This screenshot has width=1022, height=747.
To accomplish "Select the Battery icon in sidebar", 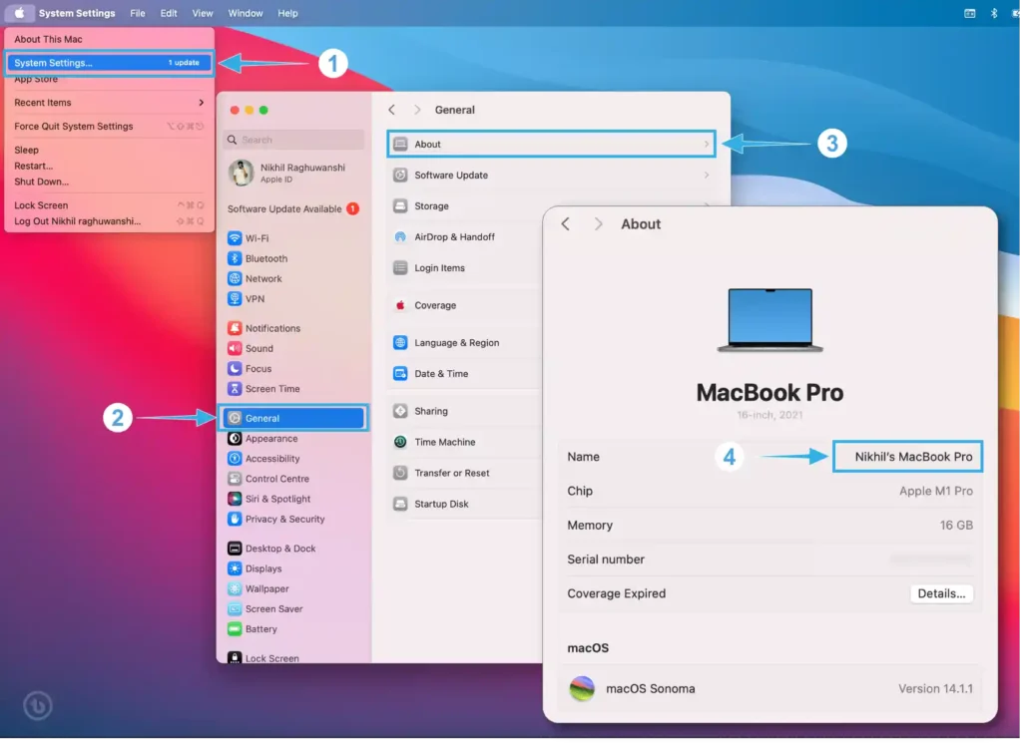I will 235,629.
